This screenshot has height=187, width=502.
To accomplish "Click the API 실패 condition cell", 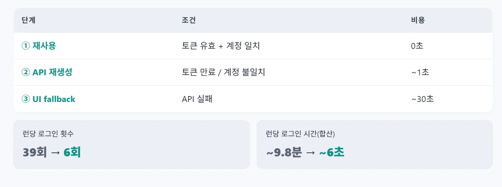I will point(197,99).
